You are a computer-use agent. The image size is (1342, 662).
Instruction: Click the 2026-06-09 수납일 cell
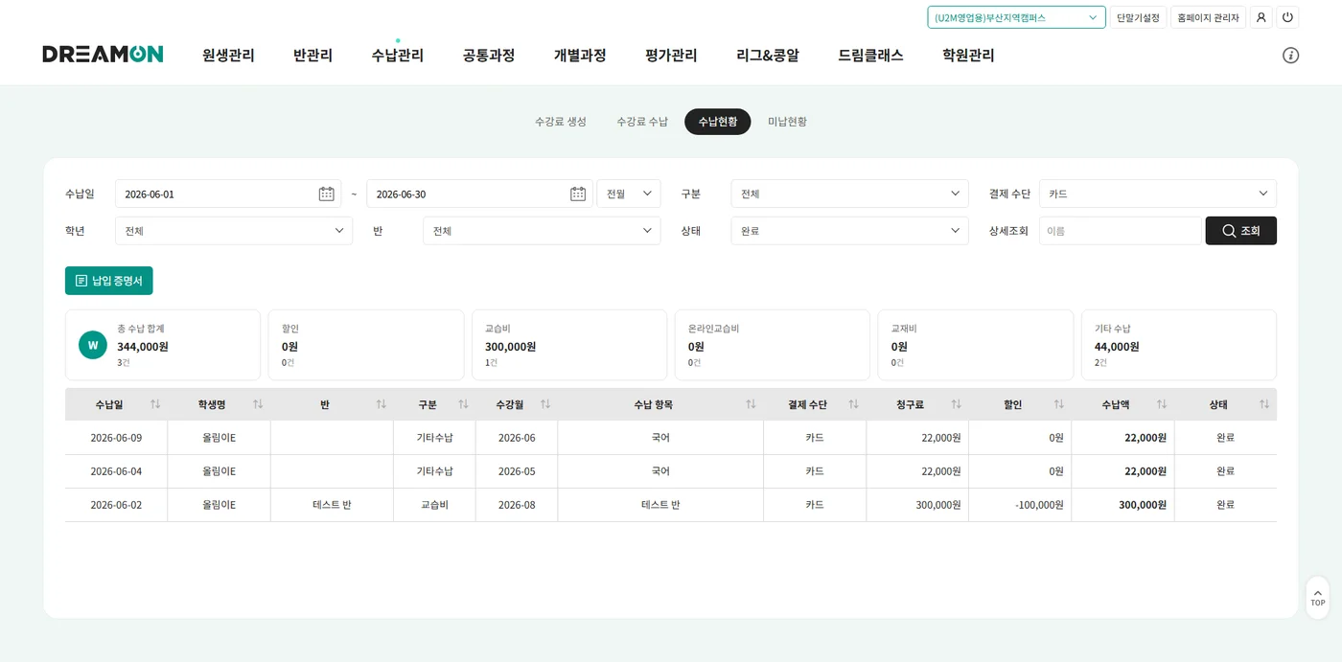pos(116,438)
